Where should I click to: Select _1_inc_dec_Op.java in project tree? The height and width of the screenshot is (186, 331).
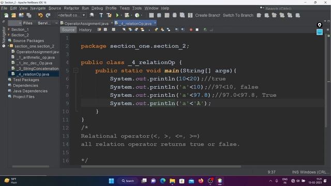click(34, 63)
